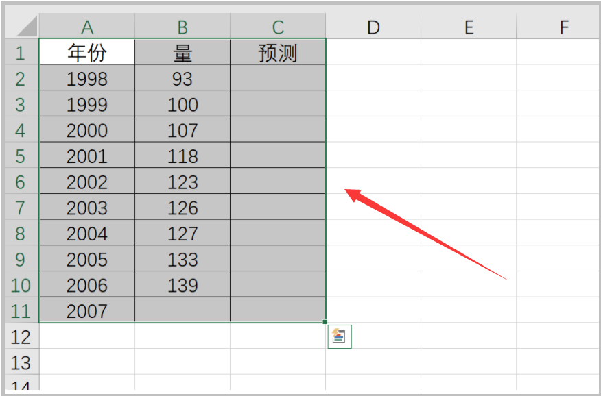Image resolution: width=601 pixels, height=396 pixels.
Task: Select the cell with value 93
Action: pos(182,77)
